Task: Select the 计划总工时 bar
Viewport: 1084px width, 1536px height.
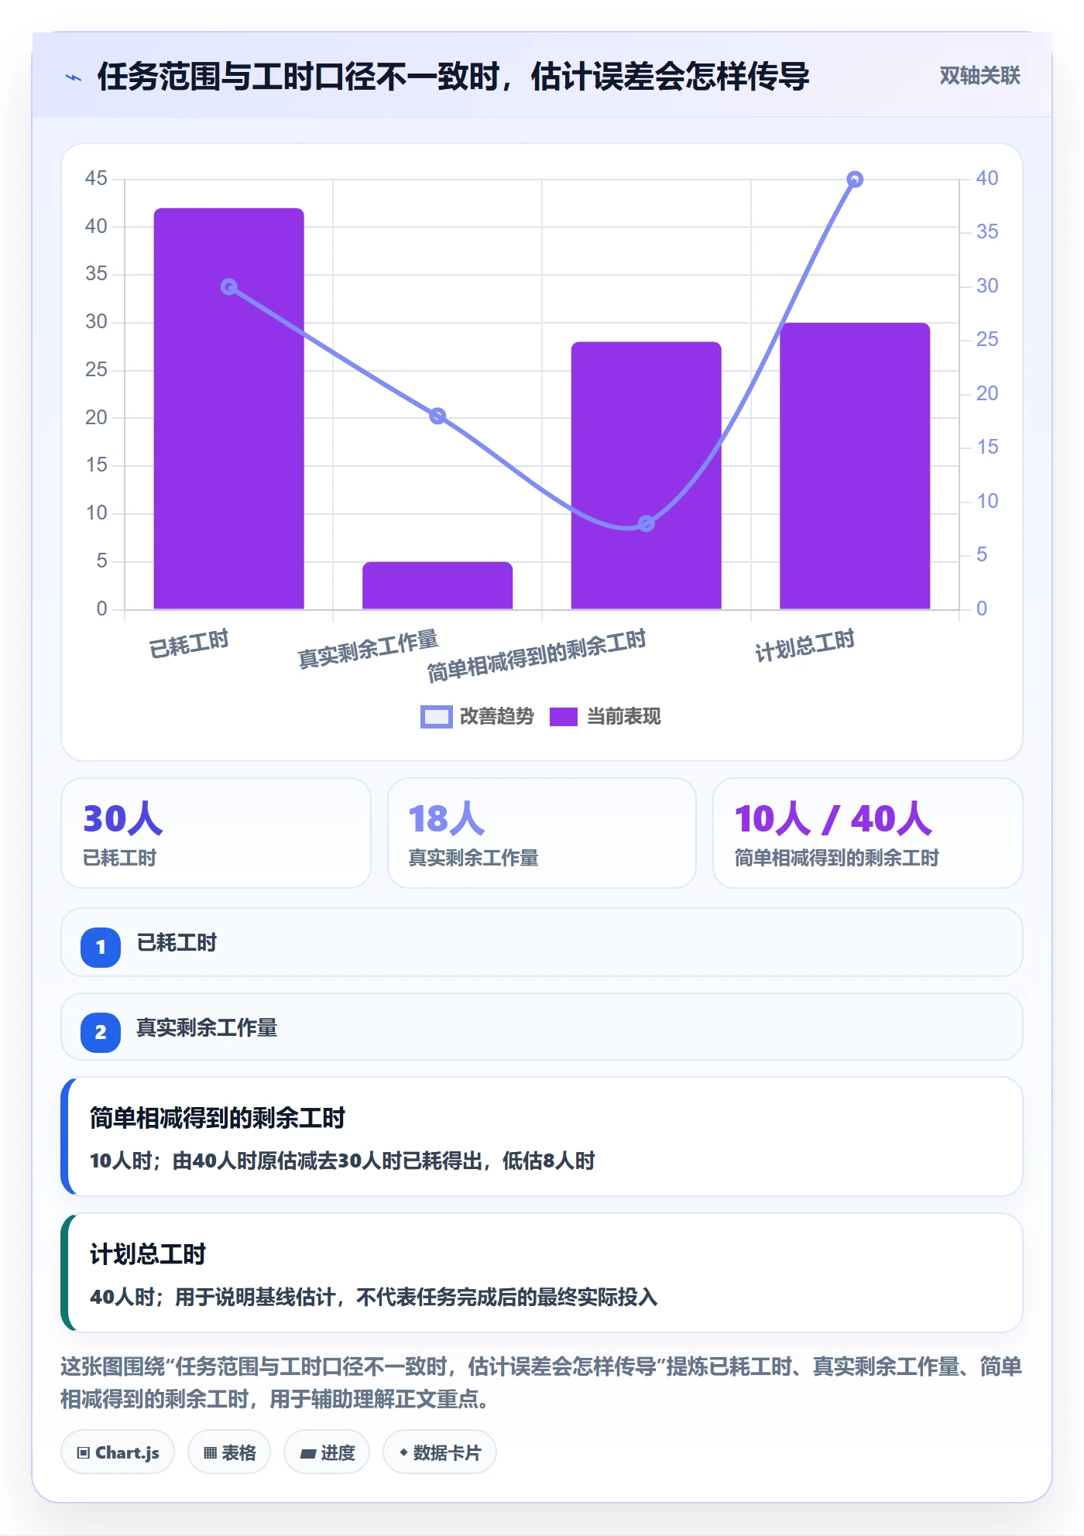Action: pos(855,466)
